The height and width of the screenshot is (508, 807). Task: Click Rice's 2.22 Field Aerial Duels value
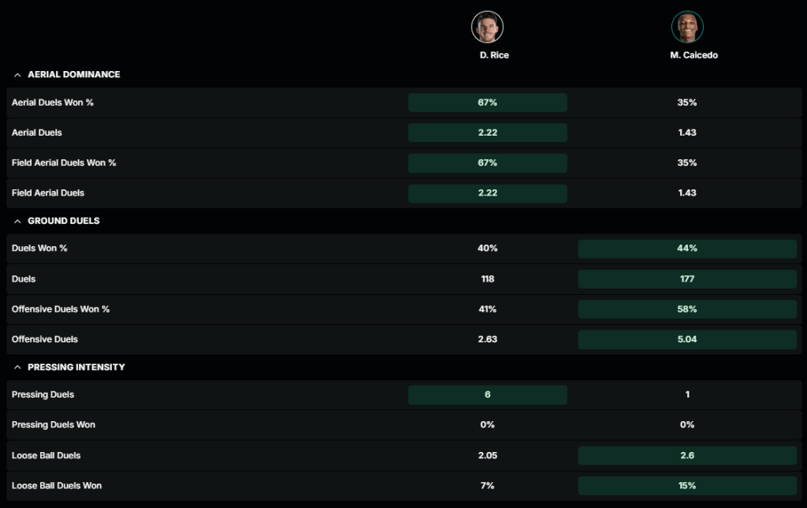coord(488,193)
